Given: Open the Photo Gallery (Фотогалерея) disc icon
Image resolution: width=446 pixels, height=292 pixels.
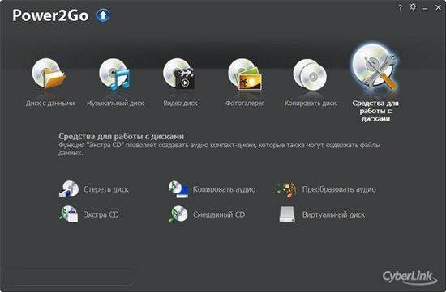Looking at the screenshot, I should 245,74.
